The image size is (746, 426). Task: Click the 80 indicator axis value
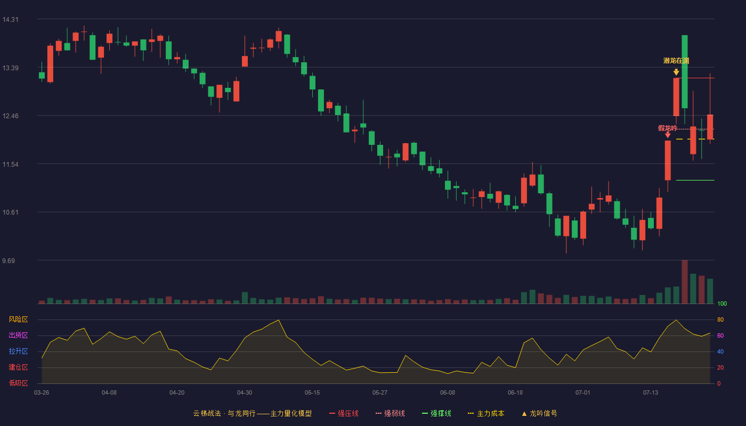[x=720, y=319]
